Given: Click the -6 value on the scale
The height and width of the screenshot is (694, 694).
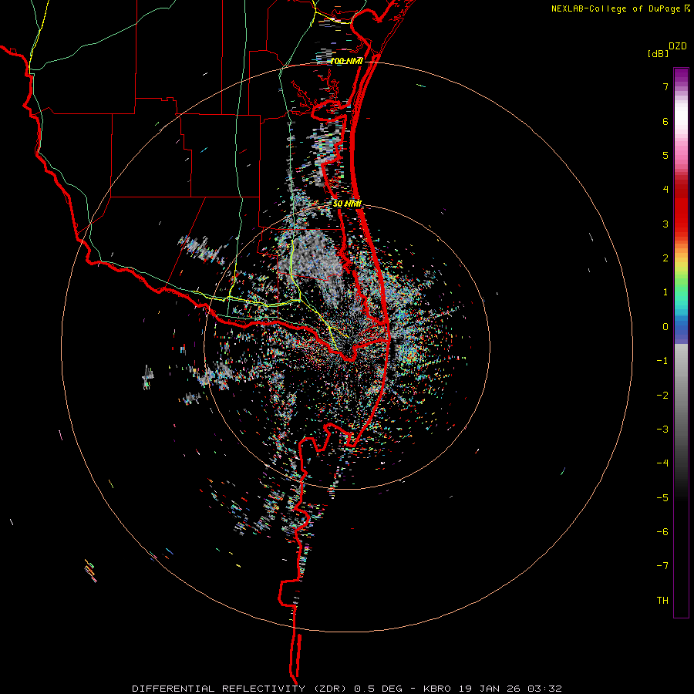Looking at the screenshot, I should click(x=662, y=532).
